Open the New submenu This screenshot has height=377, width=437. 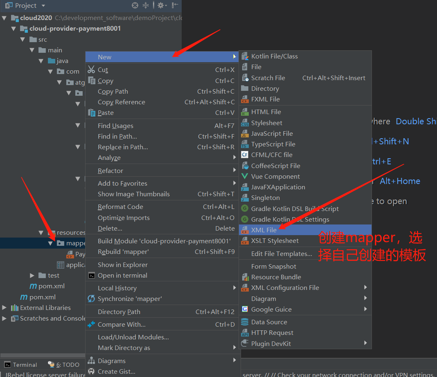tap(162, 57)
